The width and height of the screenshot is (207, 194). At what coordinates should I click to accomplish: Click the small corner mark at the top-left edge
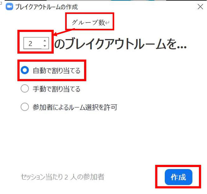click(1, 3)
